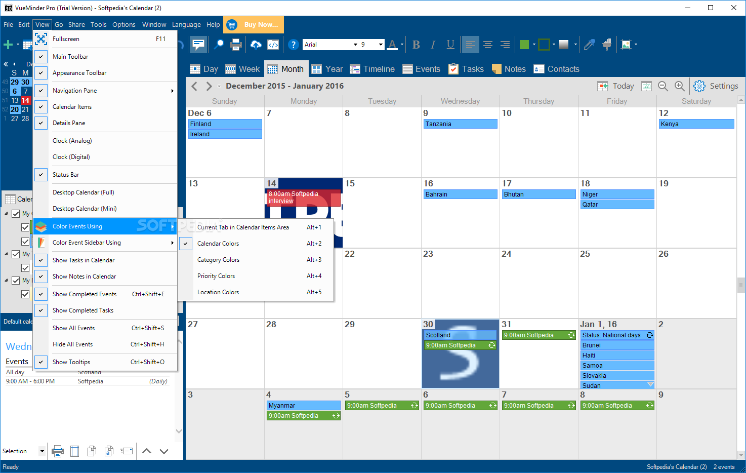Image resolution: width=746 pixels, height=473 pixels.
Task: Click the Fullscreen icon in View menu
Action: pos(41,39)
